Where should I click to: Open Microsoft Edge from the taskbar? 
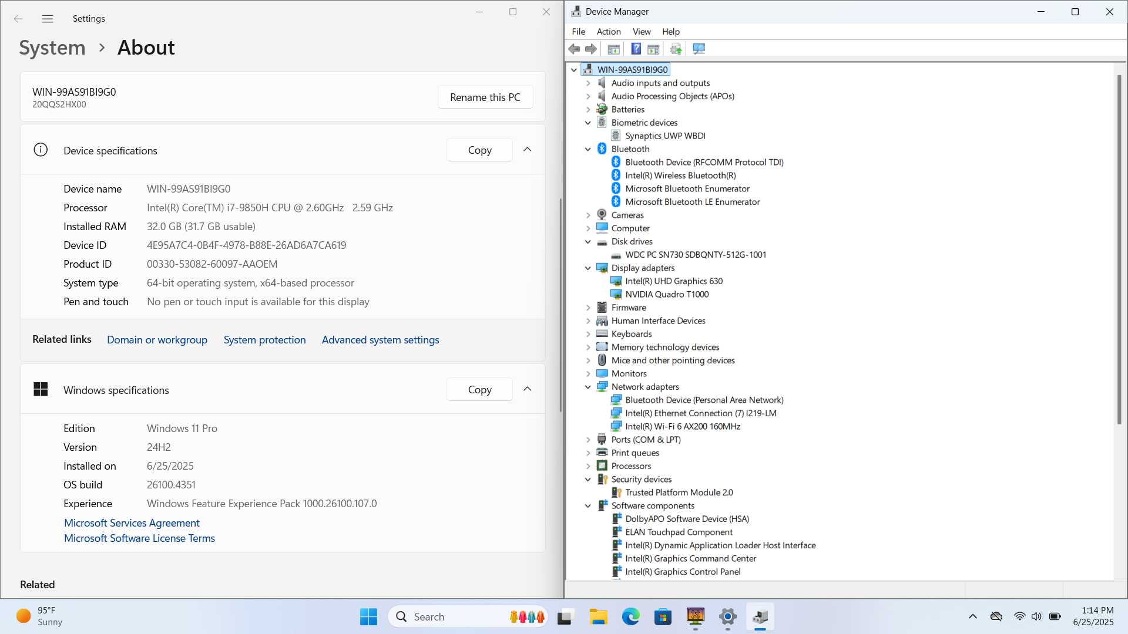coord(630,617)
